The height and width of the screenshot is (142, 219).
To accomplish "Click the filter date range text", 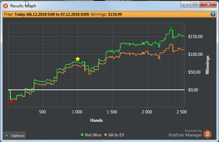I will click(52, 14).
